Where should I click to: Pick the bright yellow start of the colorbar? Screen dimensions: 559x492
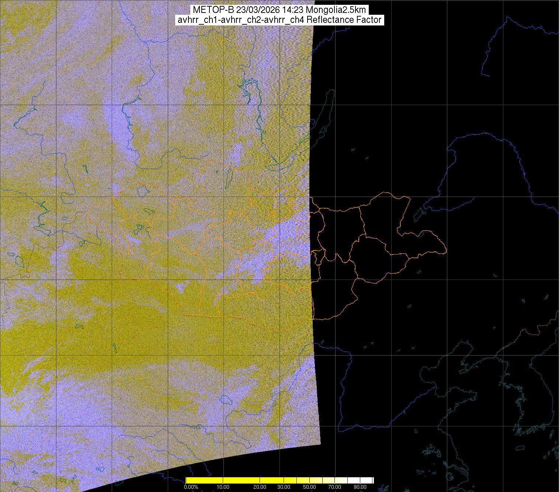(x=188, y=480)
